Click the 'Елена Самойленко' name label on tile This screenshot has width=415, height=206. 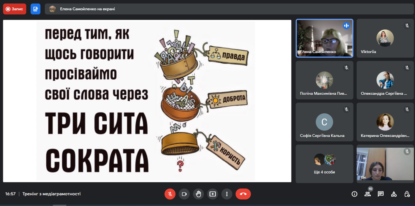point(318,52)
